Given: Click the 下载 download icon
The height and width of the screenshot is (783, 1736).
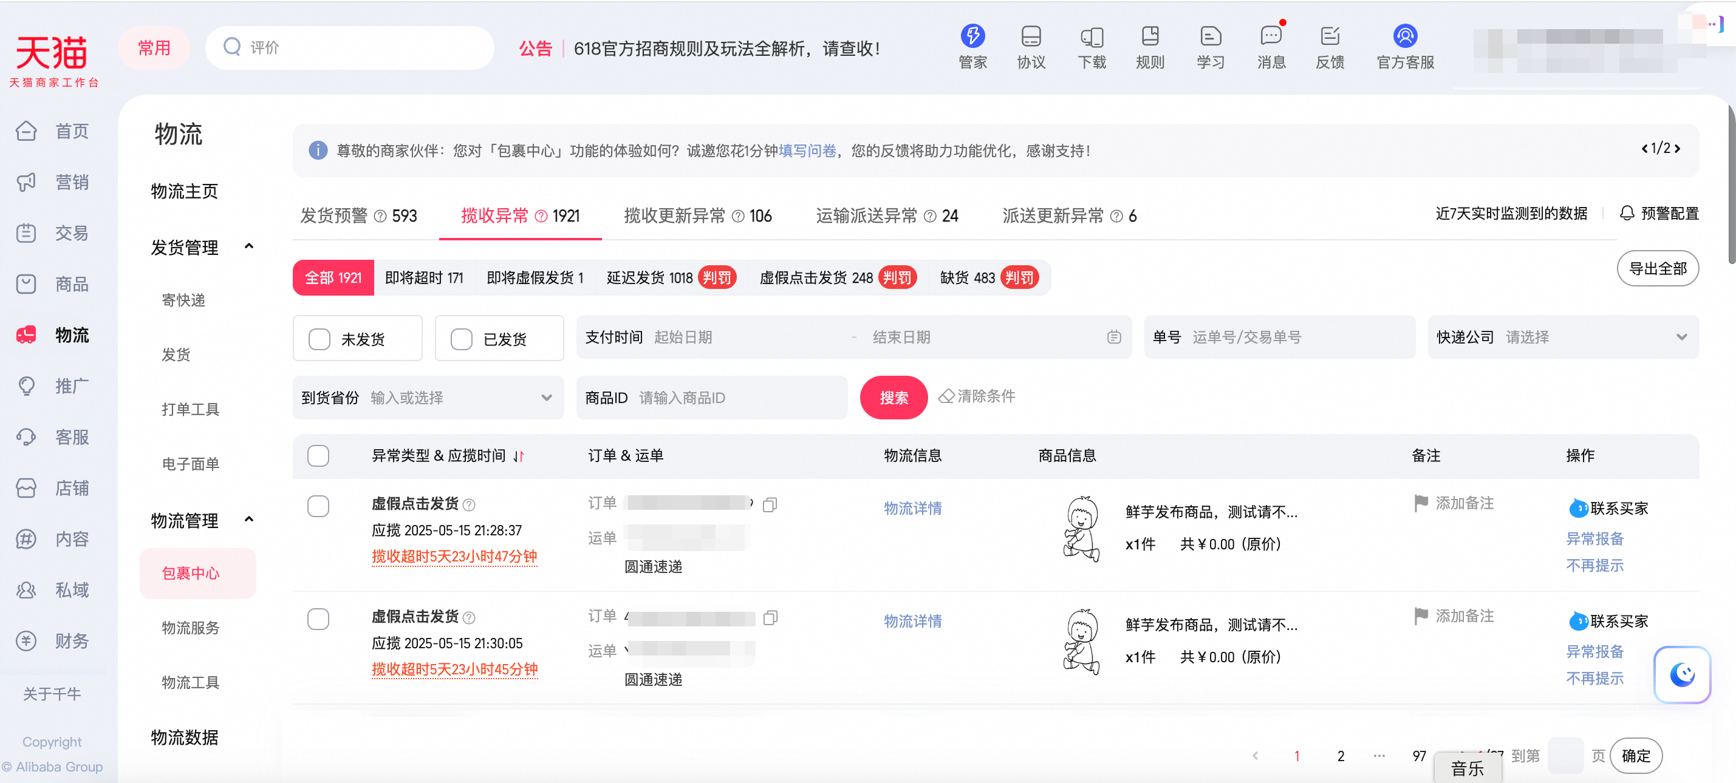Looking at the screenshot, I should 1091,36.
